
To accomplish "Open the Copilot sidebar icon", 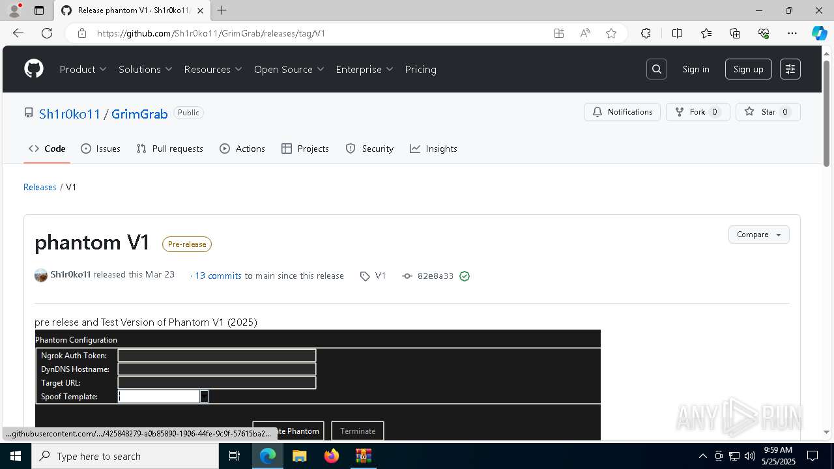I will 819,33.
